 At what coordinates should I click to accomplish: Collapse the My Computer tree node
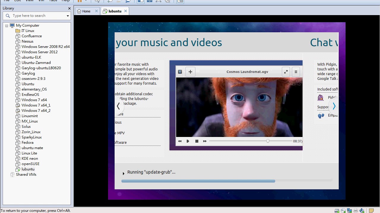(x=7, y=25)
